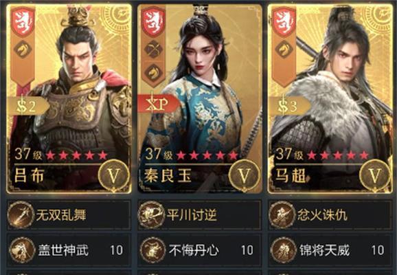The width and height of the screenshot is (397, 275).
Task: Click the 无双乱舞 skill icon
Action: click(x=21, y=214)
